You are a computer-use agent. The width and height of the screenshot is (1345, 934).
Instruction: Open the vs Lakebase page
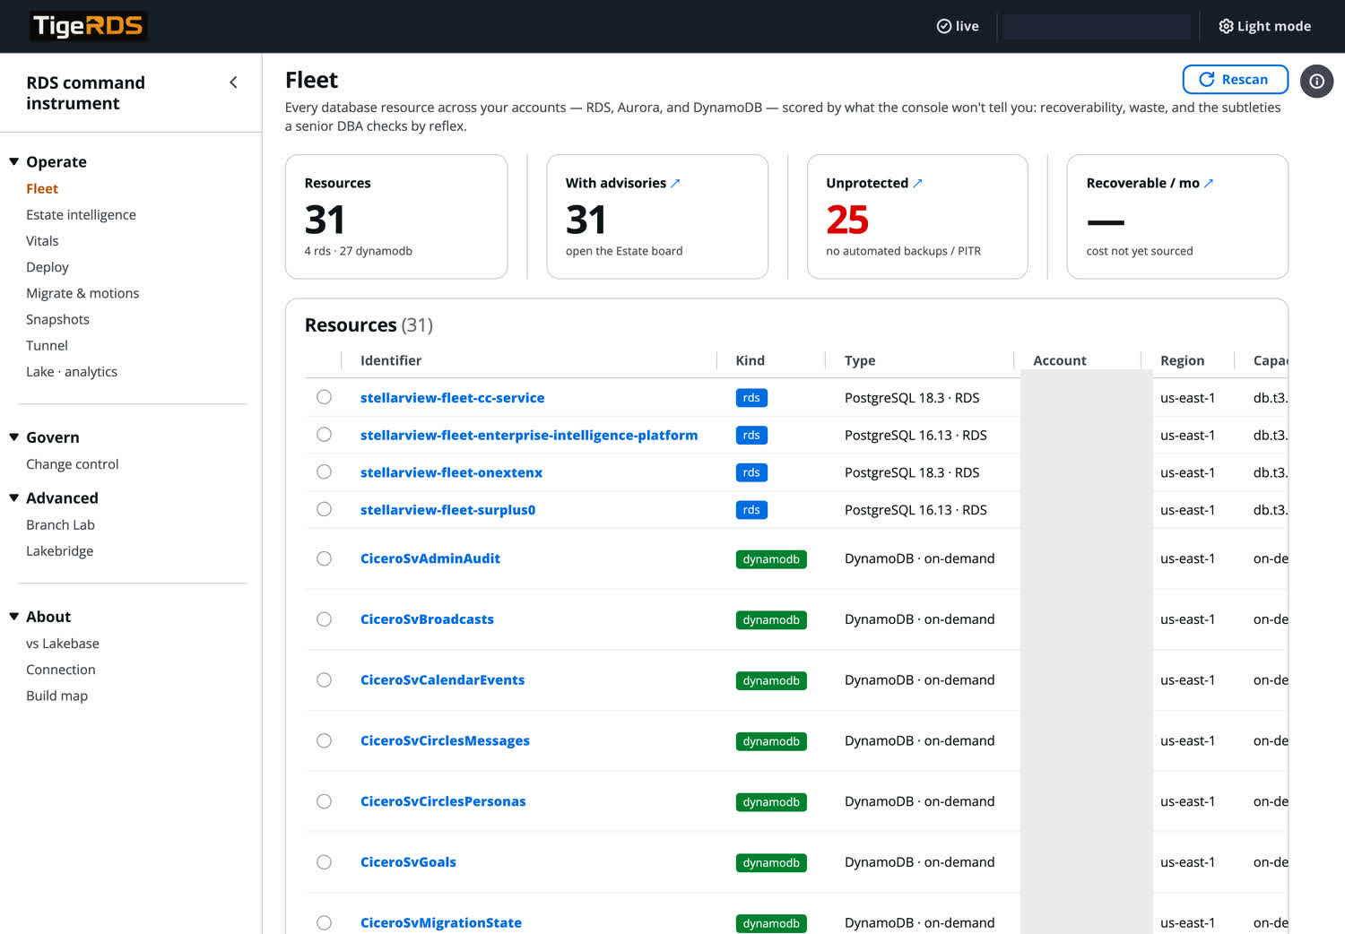[63, 644]
